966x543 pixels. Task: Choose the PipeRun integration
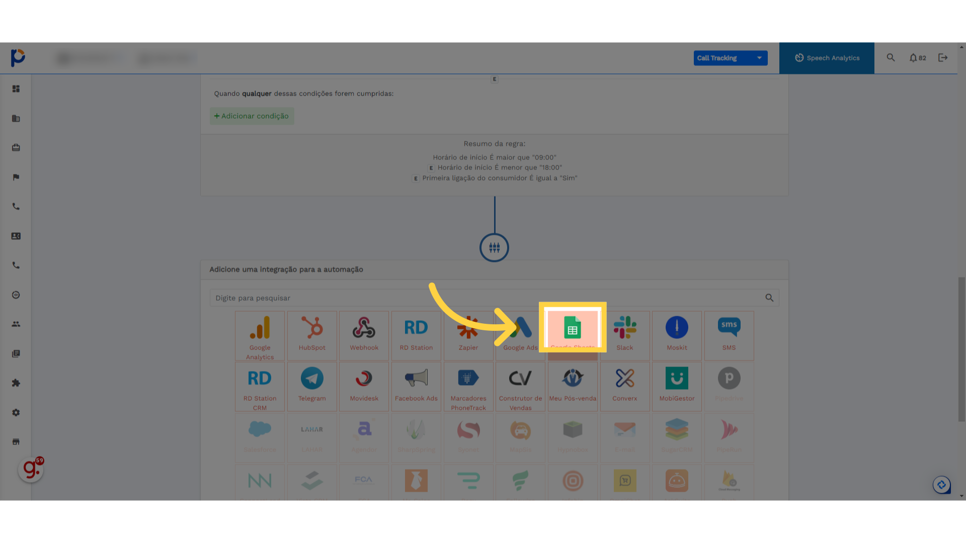point(729,437)
